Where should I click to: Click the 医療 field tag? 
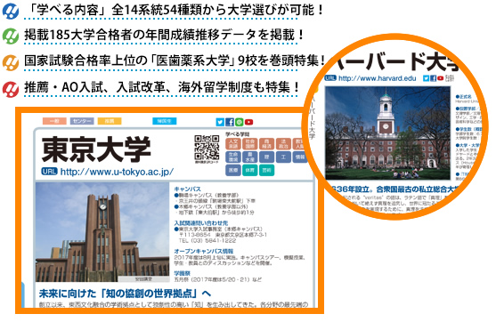click(x=233, y=170)
